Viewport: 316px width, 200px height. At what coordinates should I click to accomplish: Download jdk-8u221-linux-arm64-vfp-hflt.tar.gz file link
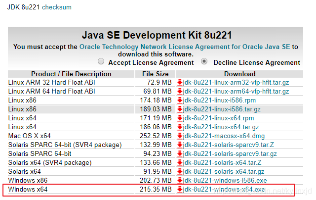tap(236, 92)
